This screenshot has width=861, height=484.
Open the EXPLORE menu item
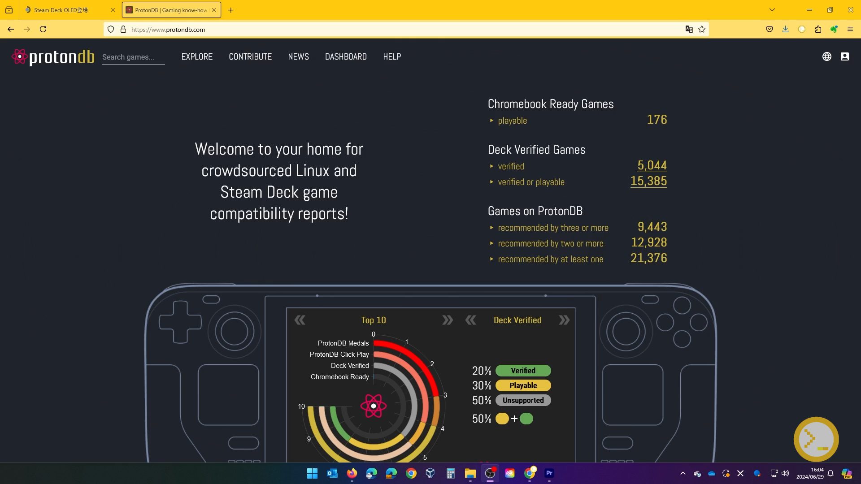[x=197, y=57]
